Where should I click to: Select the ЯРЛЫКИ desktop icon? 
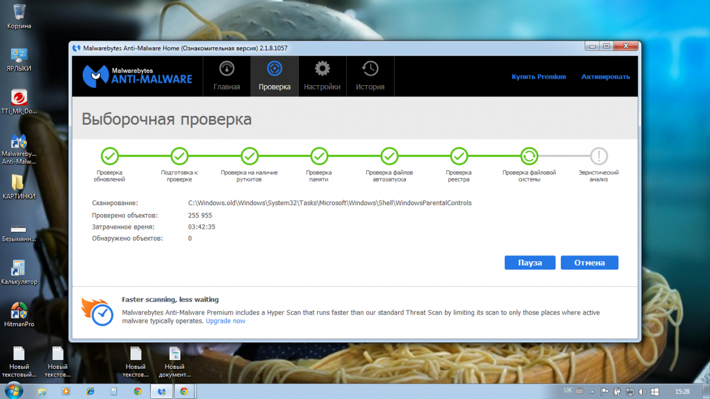19,59
